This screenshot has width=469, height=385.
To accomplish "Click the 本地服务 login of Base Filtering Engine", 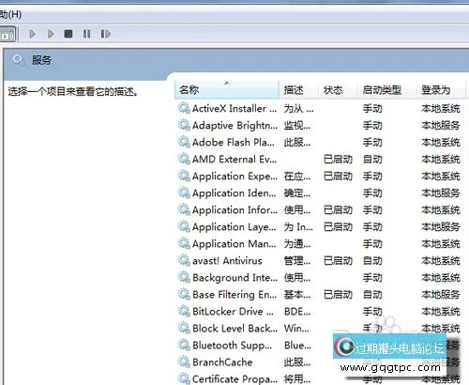I will pos(441,294).
